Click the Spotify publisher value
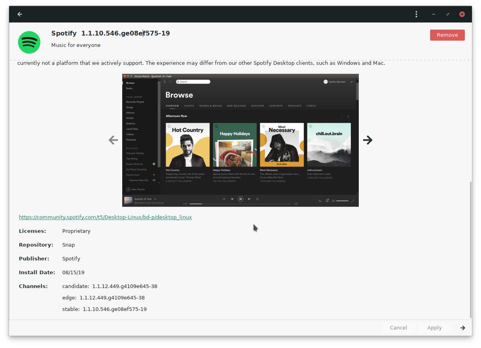Image resolution: width=481 pixels, height=348 pixels. pyautogui.click(x=71, y=259)
